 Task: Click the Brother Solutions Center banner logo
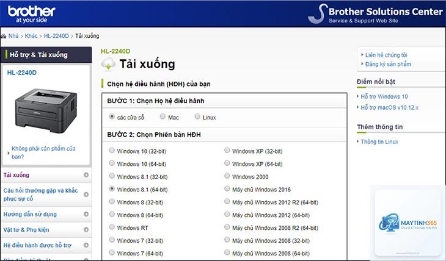tap(376, 14)
